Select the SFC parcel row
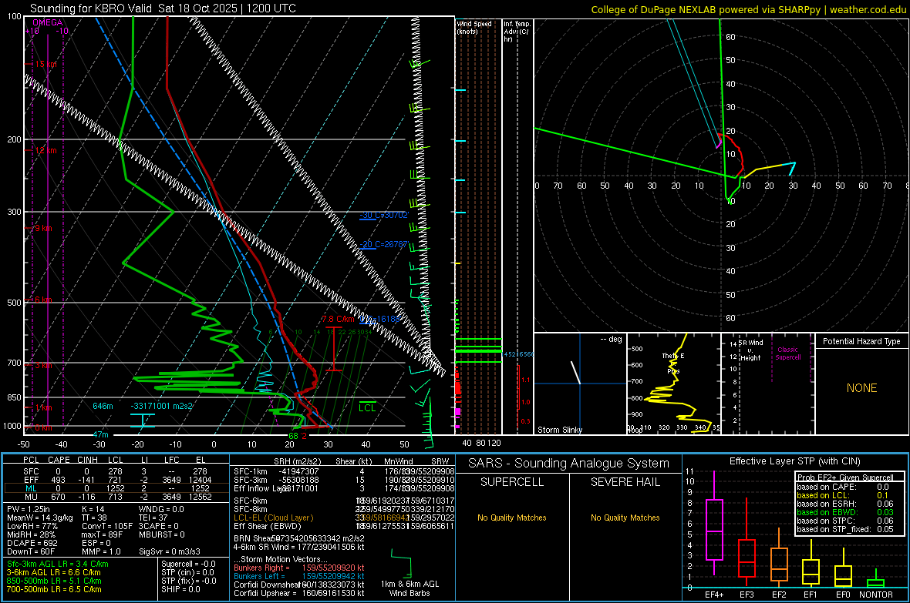The image size is (910, 603). [116, 471]
